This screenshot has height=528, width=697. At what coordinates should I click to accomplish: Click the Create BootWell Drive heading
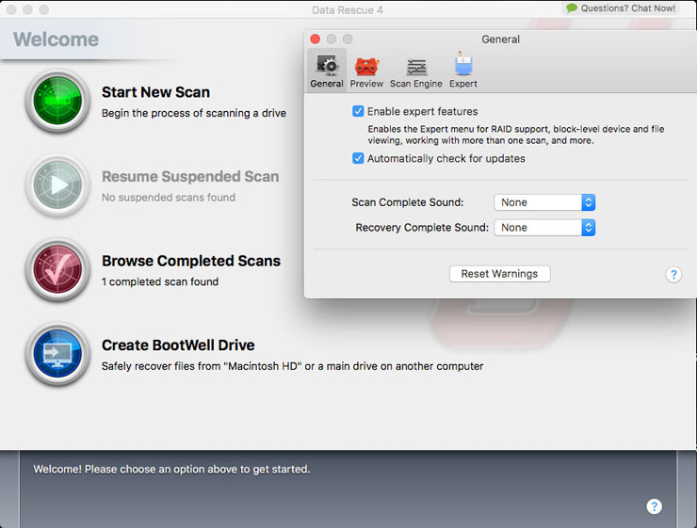tap(178, 345)
